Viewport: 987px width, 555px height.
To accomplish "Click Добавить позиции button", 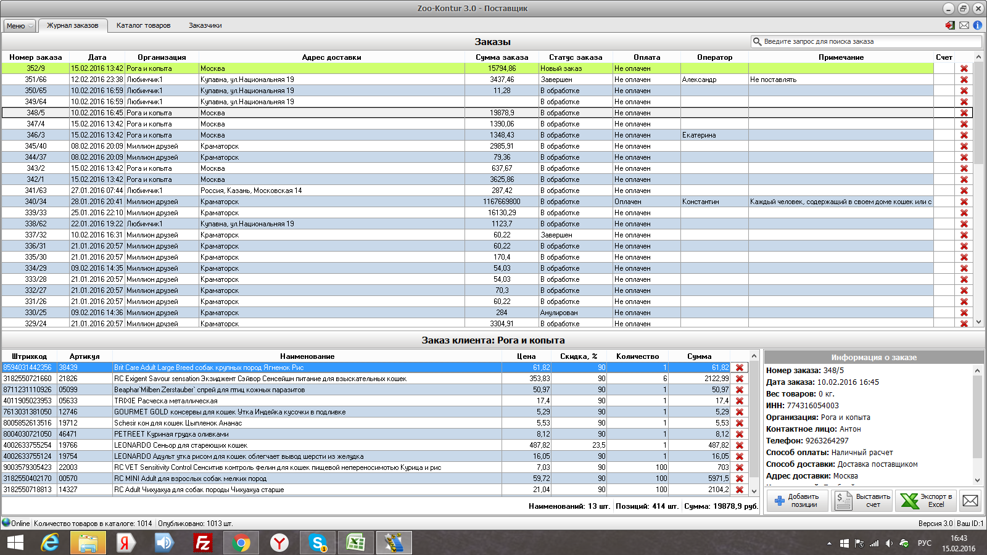I will [x=797, y=501].
